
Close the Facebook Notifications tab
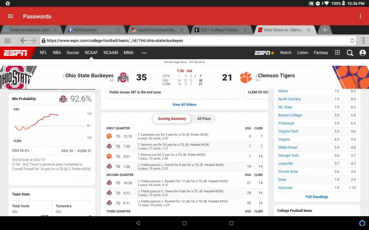click(x=118, y=30)
